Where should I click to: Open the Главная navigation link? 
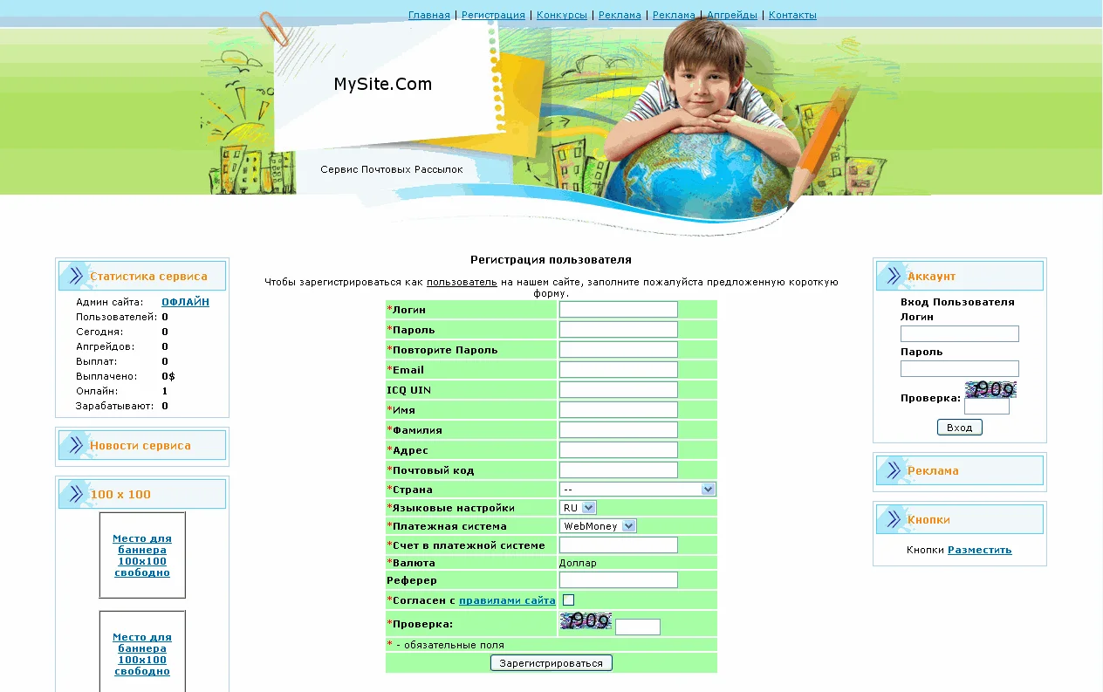tap(429, 15)
